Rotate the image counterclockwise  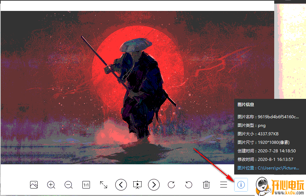pos(189,185)
